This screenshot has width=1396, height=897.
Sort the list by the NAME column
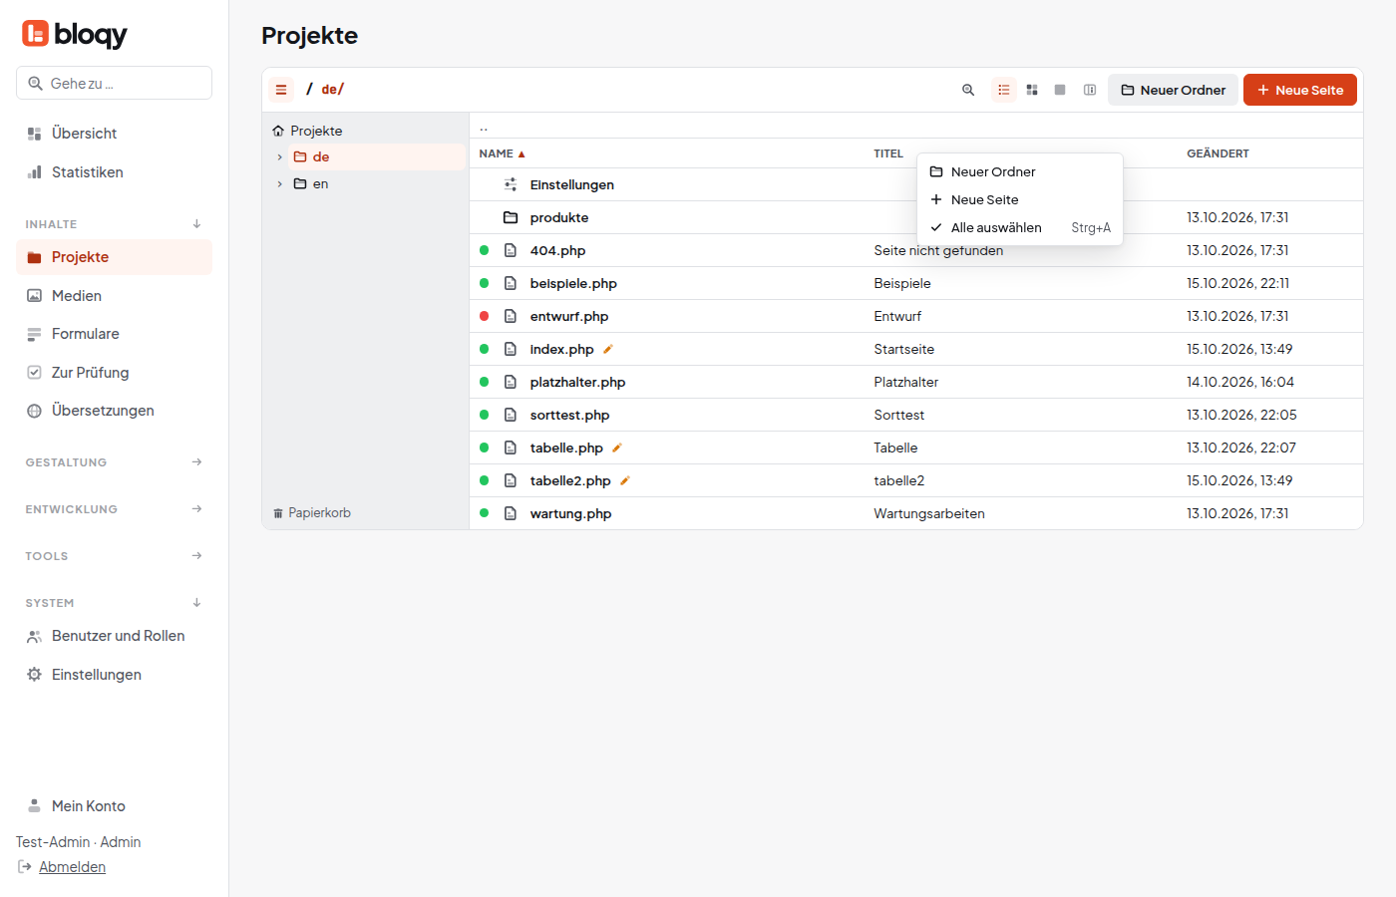click(x=502, y=153)
